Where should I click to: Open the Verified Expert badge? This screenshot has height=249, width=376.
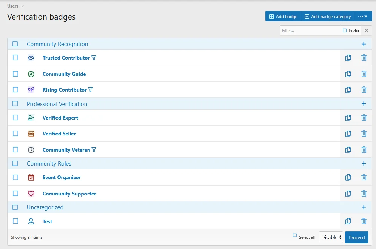[60, 118]
